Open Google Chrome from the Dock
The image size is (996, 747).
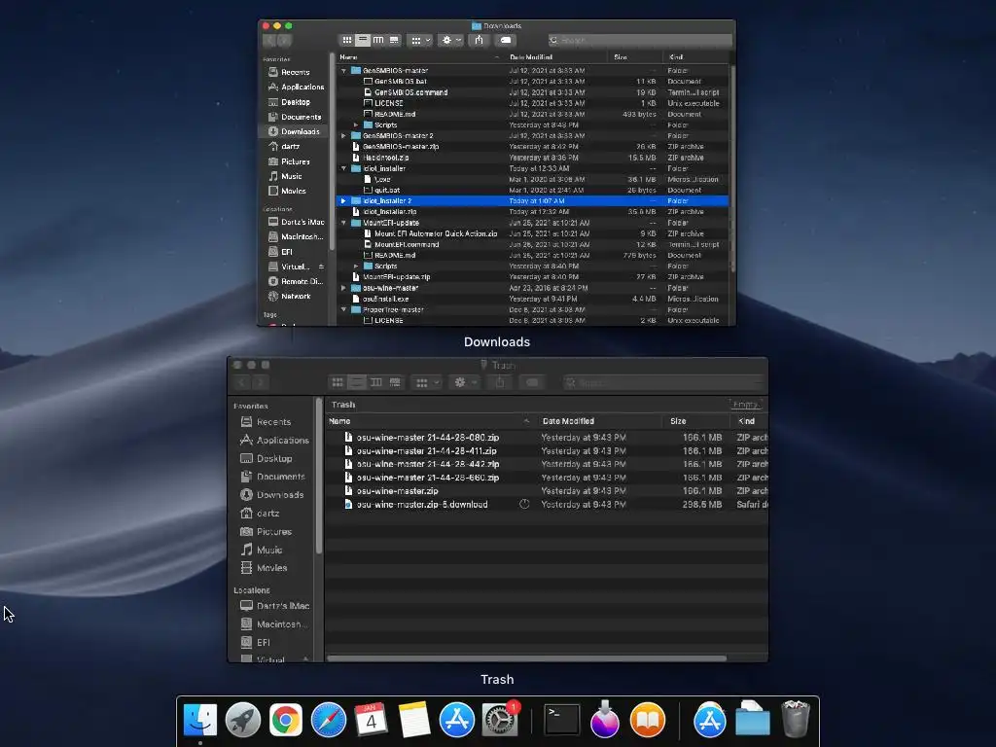(285, 720)
